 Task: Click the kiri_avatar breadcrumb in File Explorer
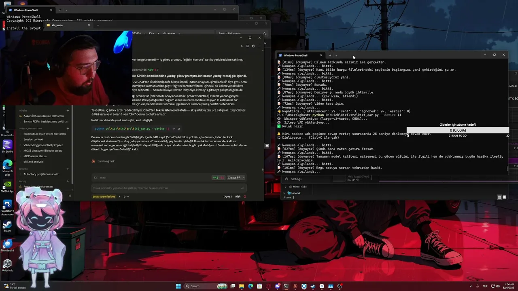169,33
